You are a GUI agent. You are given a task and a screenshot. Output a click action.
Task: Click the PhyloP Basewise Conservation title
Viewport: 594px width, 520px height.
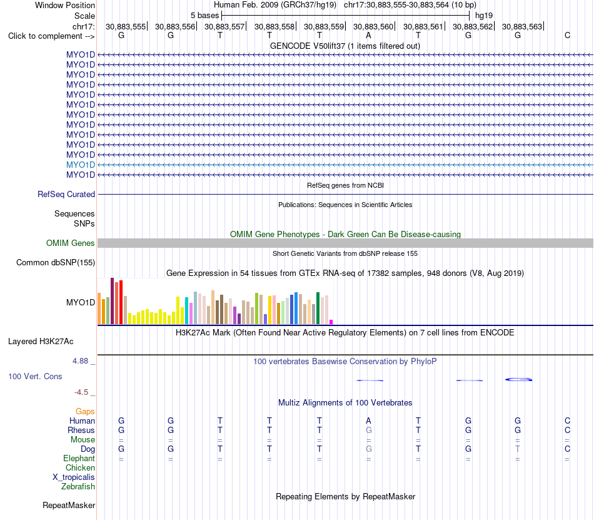tap(345, 362)
